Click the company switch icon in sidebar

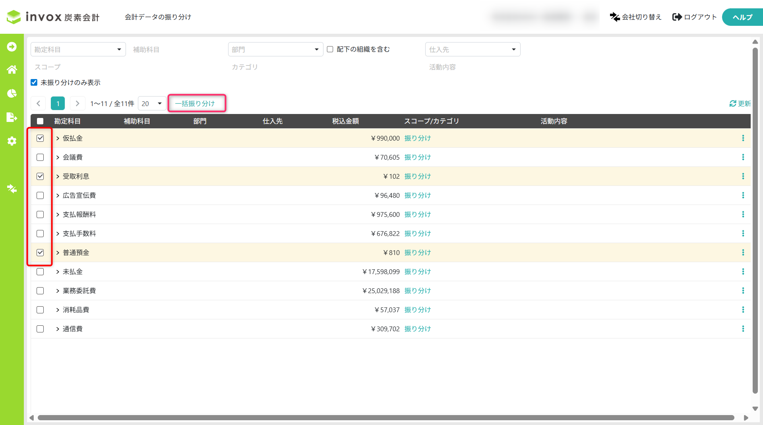[12, 188]
